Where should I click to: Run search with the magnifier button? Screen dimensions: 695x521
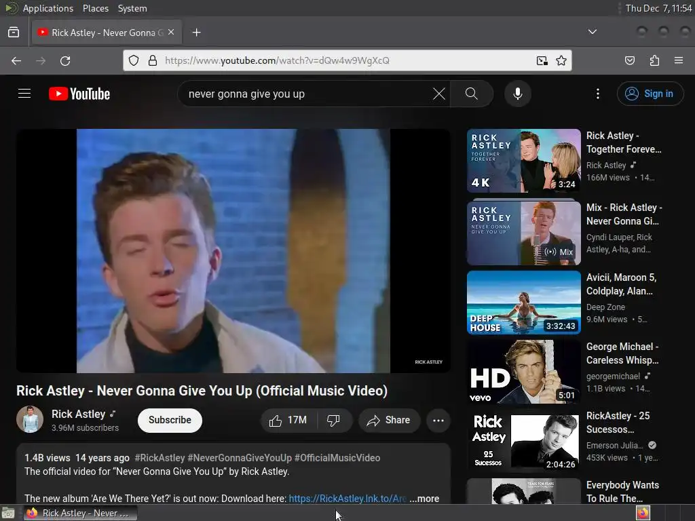tap(472, 94)
